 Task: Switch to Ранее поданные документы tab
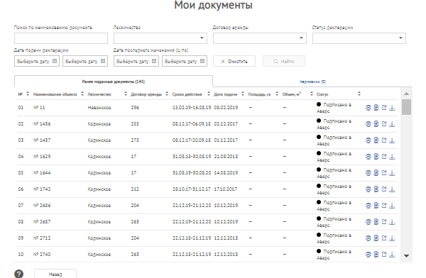click(x=114, y=82)
